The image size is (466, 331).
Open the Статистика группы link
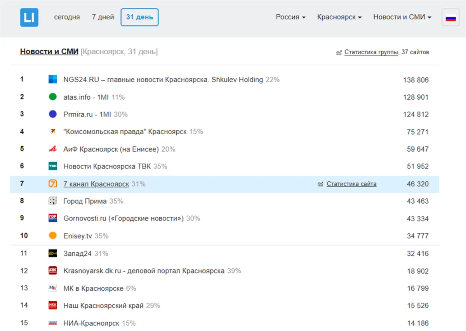(x=371, y=52)
